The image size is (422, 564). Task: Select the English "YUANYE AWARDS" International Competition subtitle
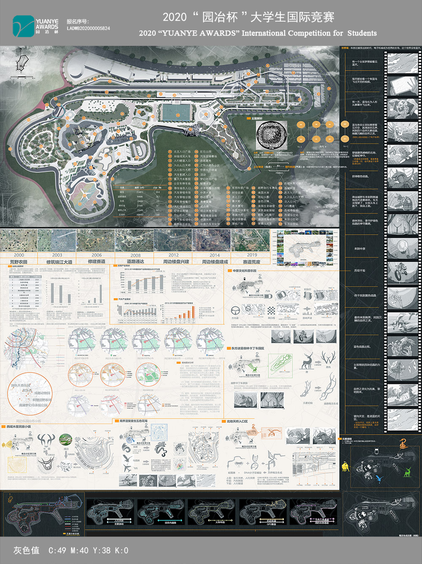(x=258, y=33)
